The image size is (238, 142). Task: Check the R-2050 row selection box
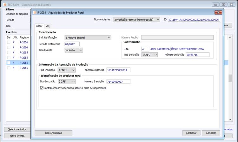(9, 47)
